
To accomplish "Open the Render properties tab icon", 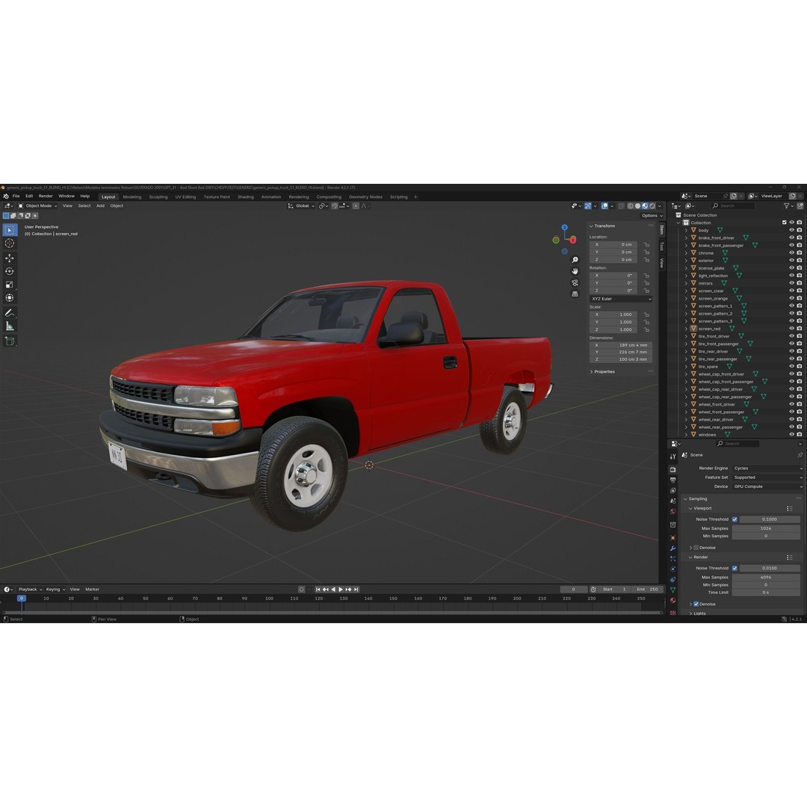I will click(x=672, y=470).
